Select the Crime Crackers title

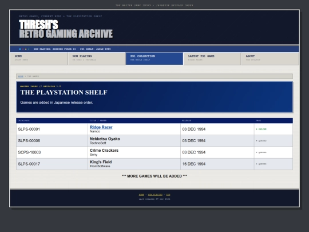(104, 150)
